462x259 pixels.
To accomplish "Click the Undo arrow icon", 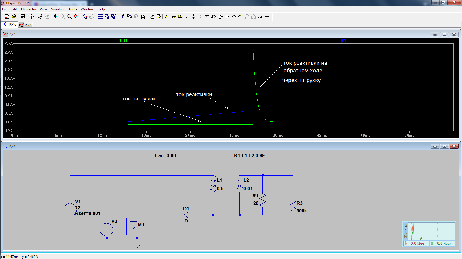I will [x=234, y=17].
